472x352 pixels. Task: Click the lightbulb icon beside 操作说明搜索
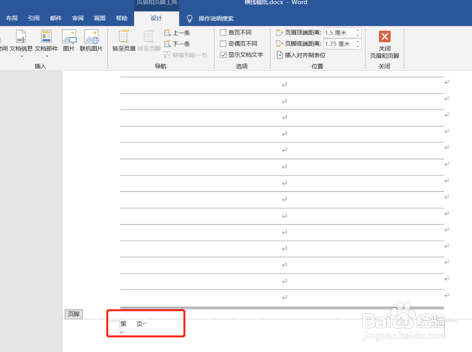189,19
